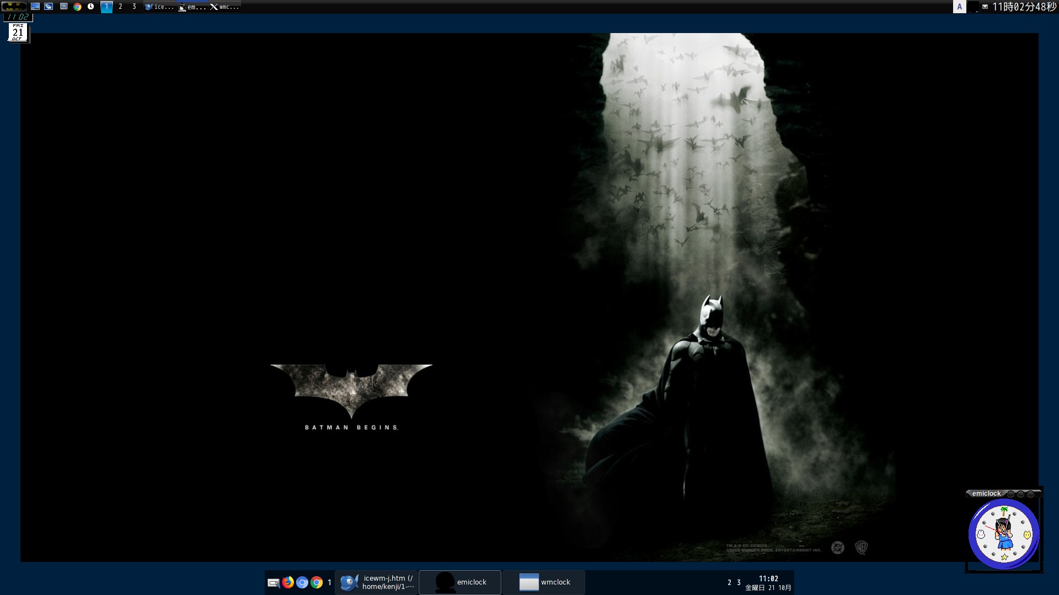
Task: Toggle the "A" input method indicator in the tray
Action: tap(960, 7)
